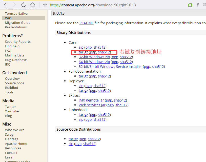
Task: Open reader mode book icon
Action: point(190,5)
